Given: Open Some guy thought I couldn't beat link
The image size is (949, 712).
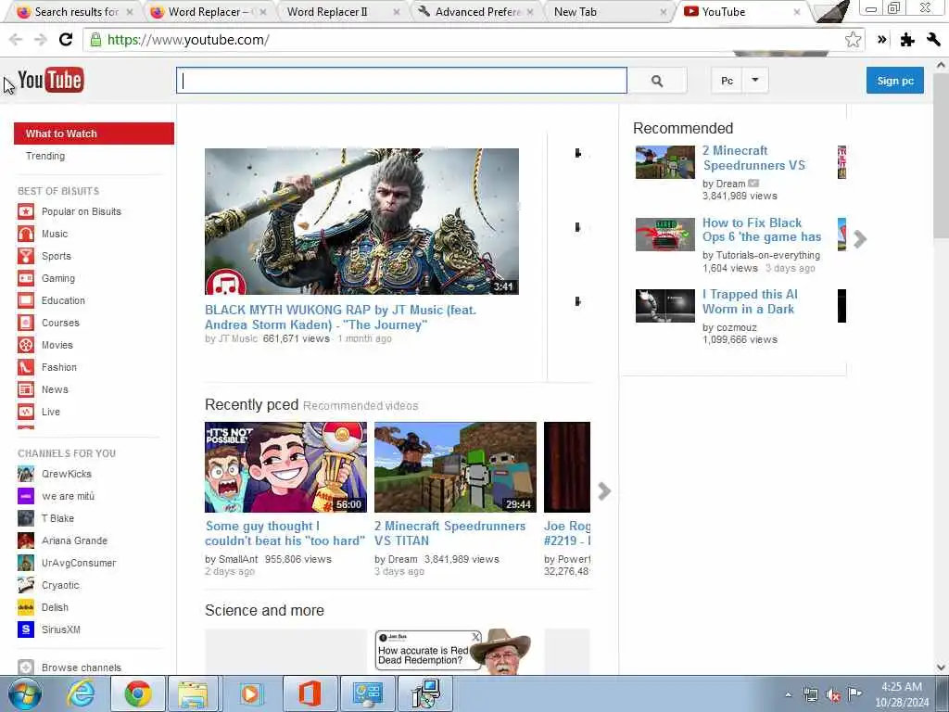Looking at the screenshot, I should pos(285,533).
